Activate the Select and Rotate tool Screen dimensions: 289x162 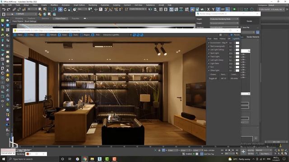(65, 9)
